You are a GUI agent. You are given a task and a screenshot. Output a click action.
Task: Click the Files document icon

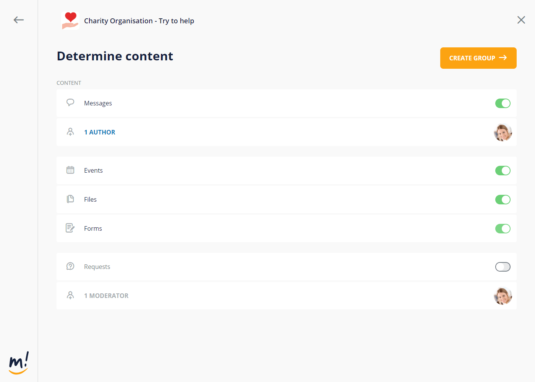(x=70, y=199)
